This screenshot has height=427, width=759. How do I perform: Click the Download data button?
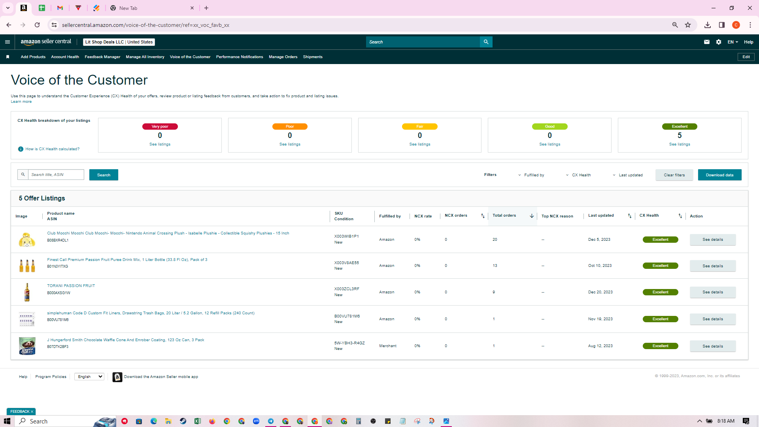pos(720,175)
